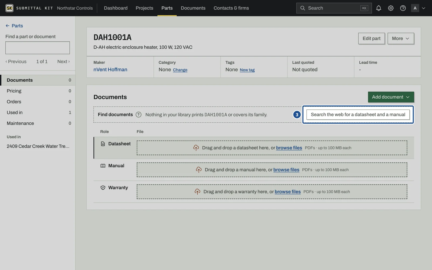Go to the Documents tab in top navigation
432x270 pixels.
point(193,8)
